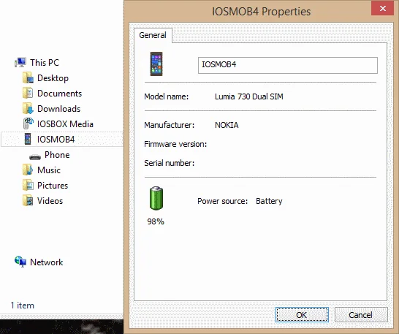
Task: Click the NOKIA manufacturer value
Action: (x=227, y=125)
